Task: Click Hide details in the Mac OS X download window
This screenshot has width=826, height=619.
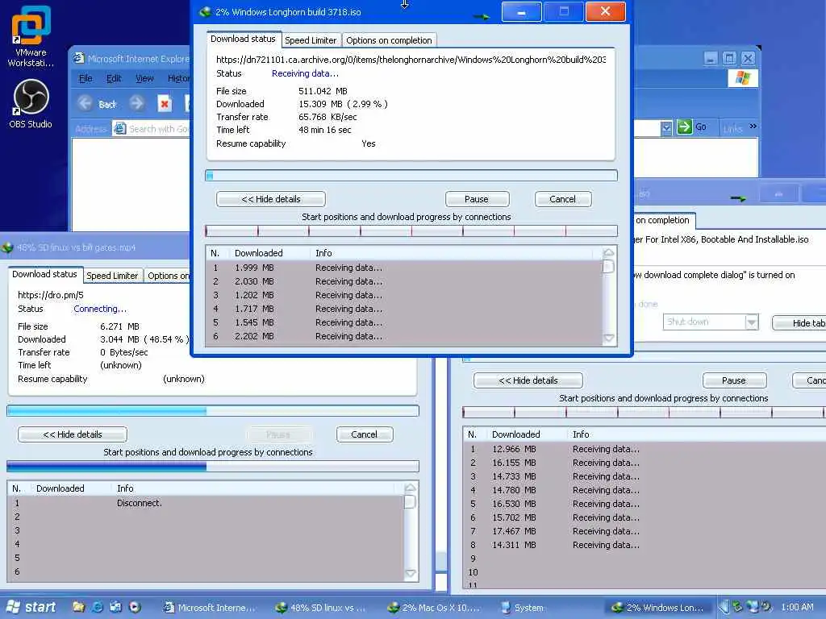Action: 528,380
